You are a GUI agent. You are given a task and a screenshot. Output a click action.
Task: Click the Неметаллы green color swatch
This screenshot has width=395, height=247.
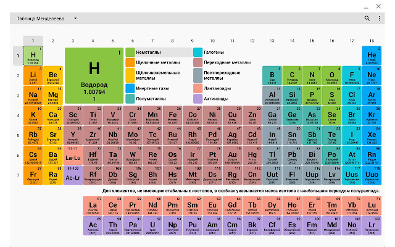130,52
